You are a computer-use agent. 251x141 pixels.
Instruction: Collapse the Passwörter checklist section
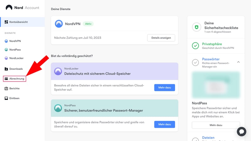click(238, 62)
